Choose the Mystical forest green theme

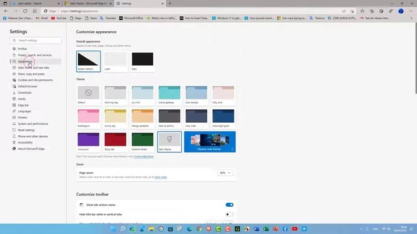click(142, 142)
